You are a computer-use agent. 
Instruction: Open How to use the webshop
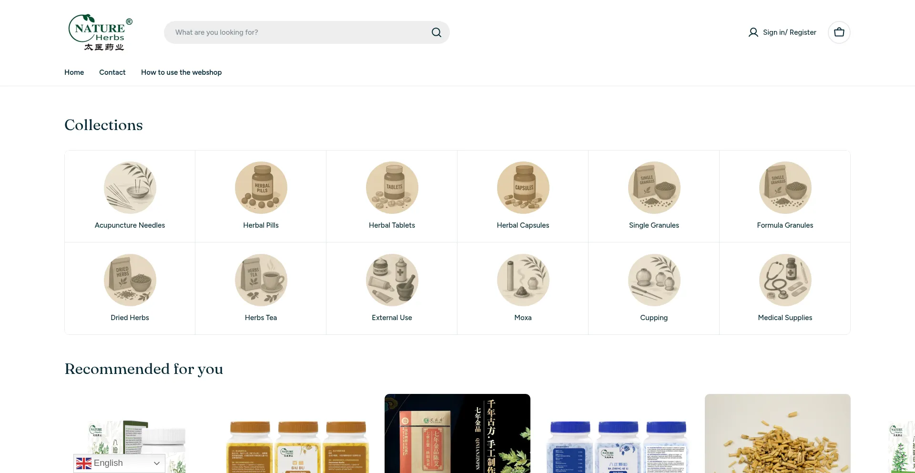[181, 72]
